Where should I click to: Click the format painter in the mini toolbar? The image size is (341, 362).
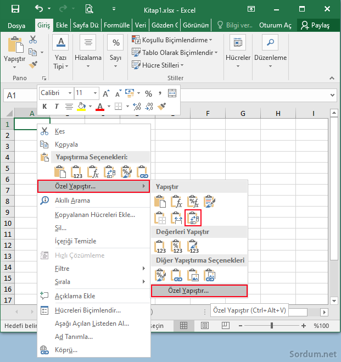pyautogui.click(x=161, y=107)
